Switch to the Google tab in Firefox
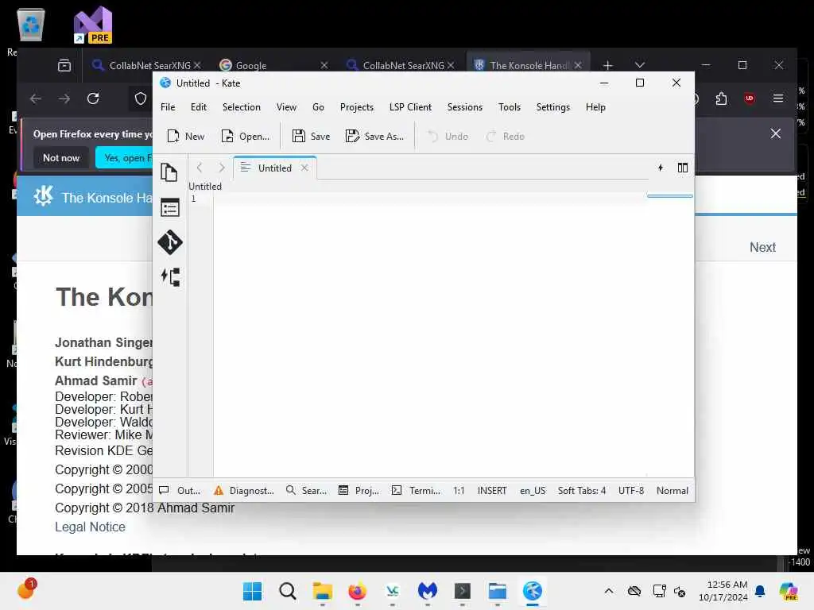The width and height of the screenshot is (814, 610). 273,65
